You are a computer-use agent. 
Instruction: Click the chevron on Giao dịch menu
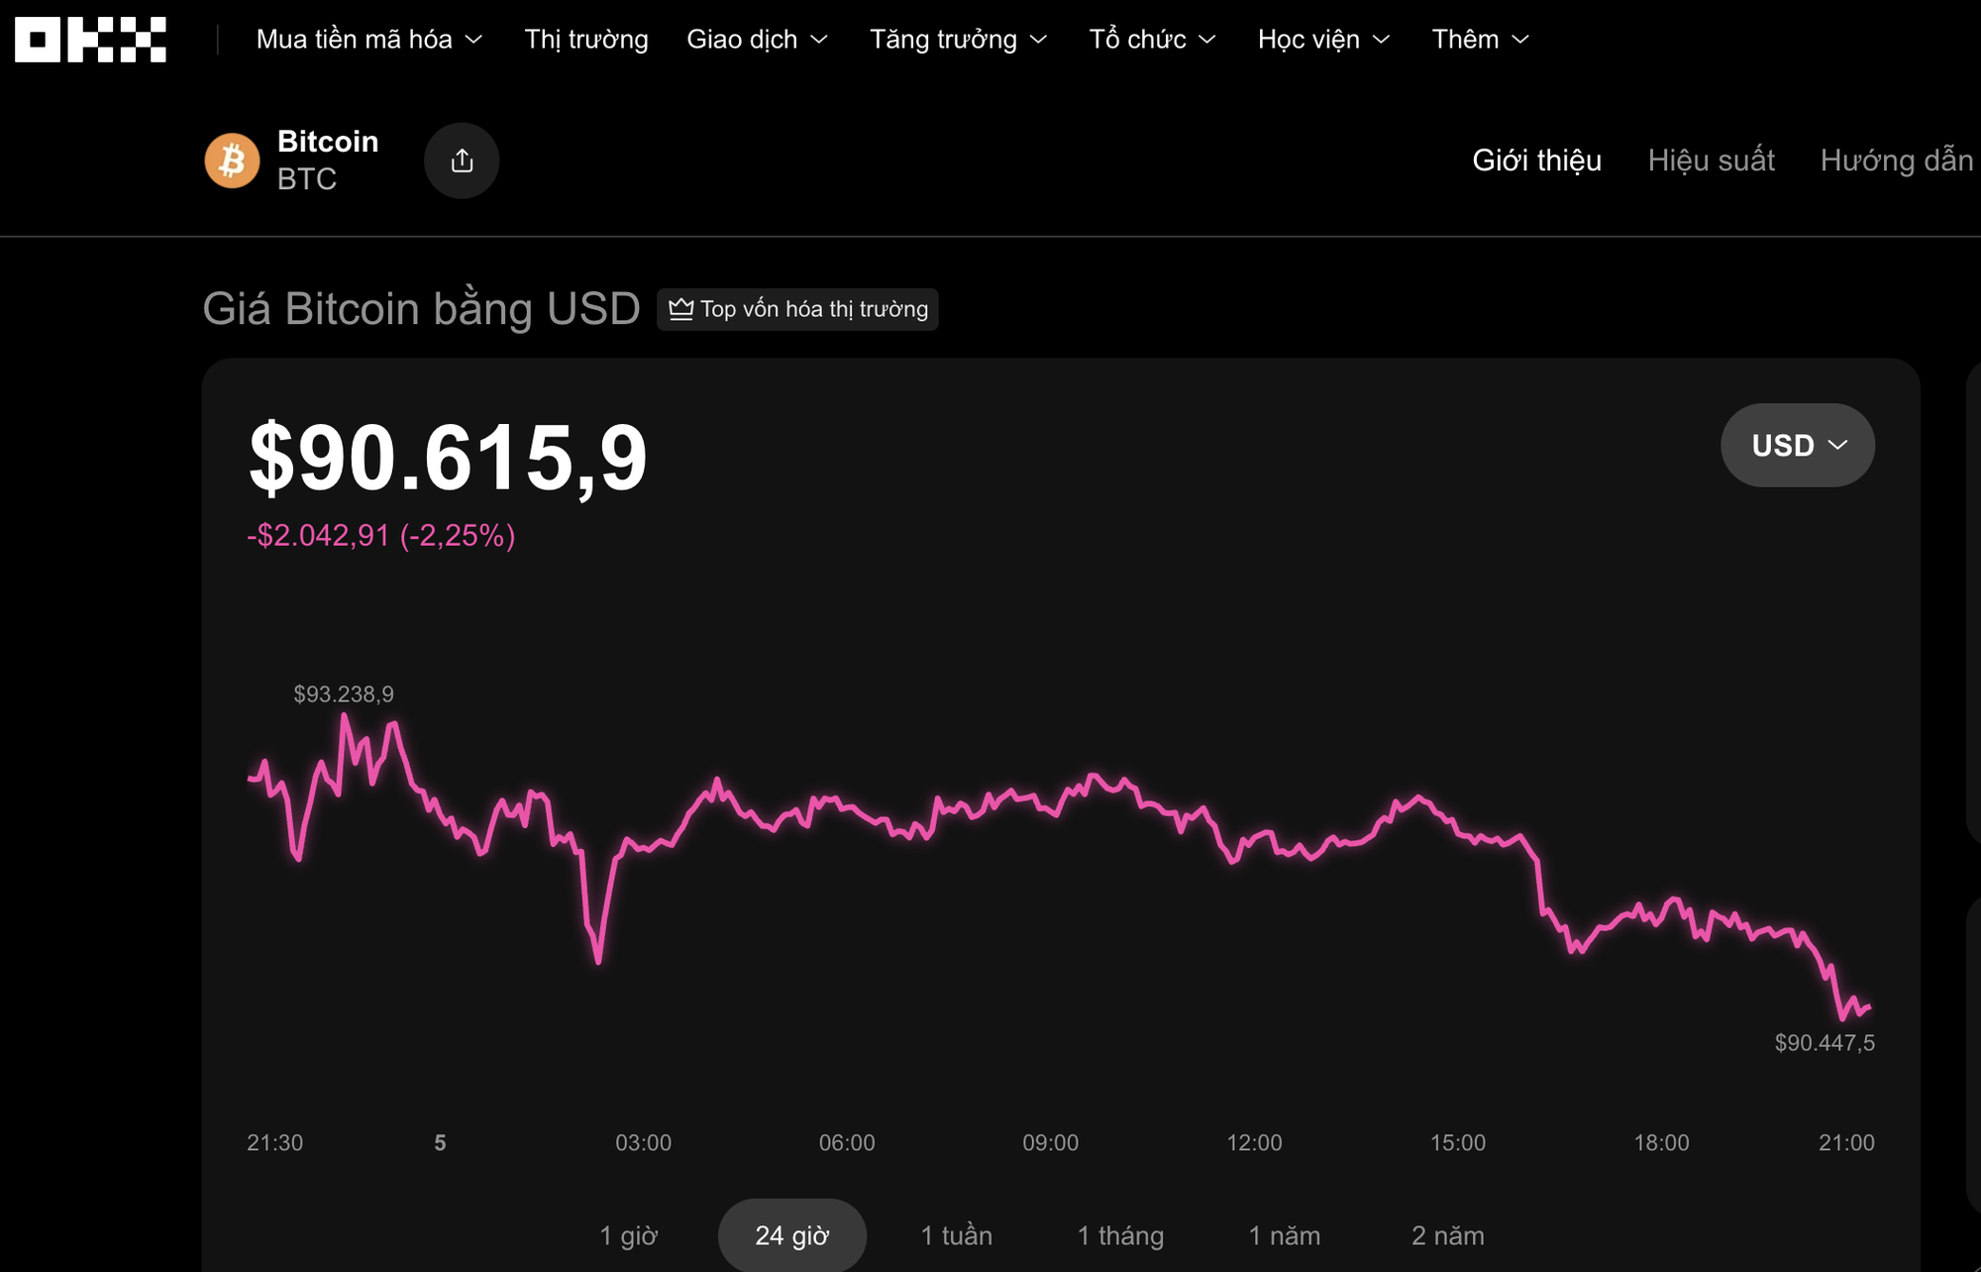coord(819,40)
